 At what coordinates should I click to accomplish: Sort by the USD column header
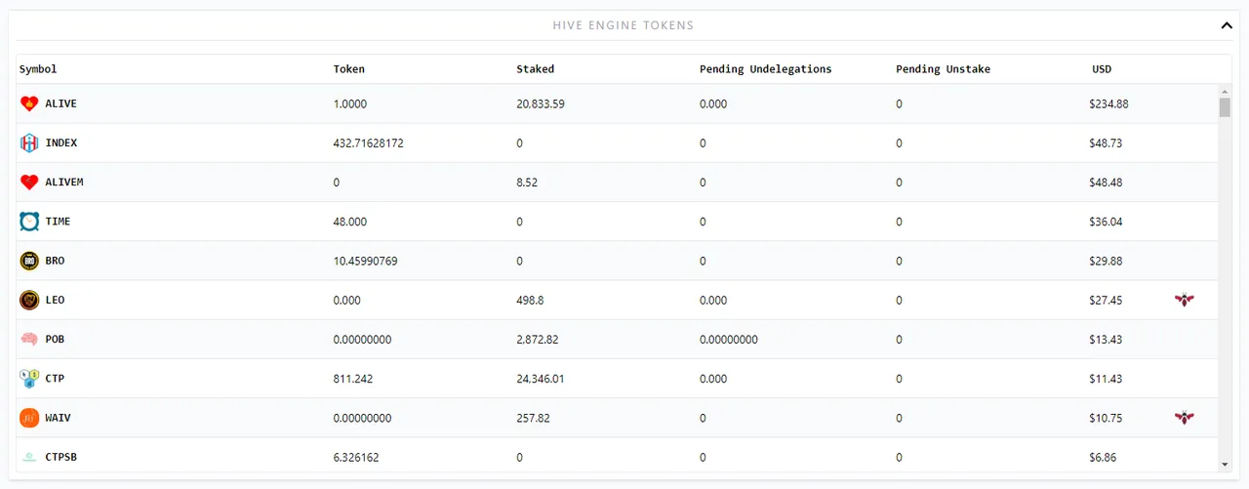[1102, 69]
